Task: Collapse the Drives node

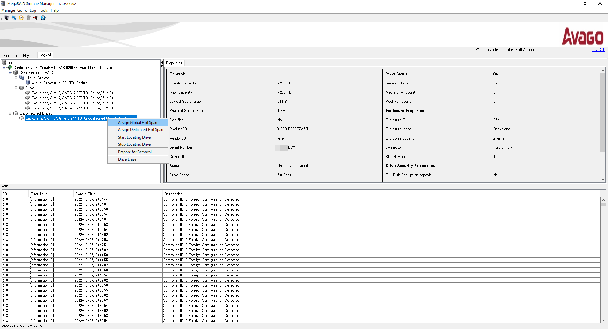Action: pyautogui.click(x=16, y=88)
